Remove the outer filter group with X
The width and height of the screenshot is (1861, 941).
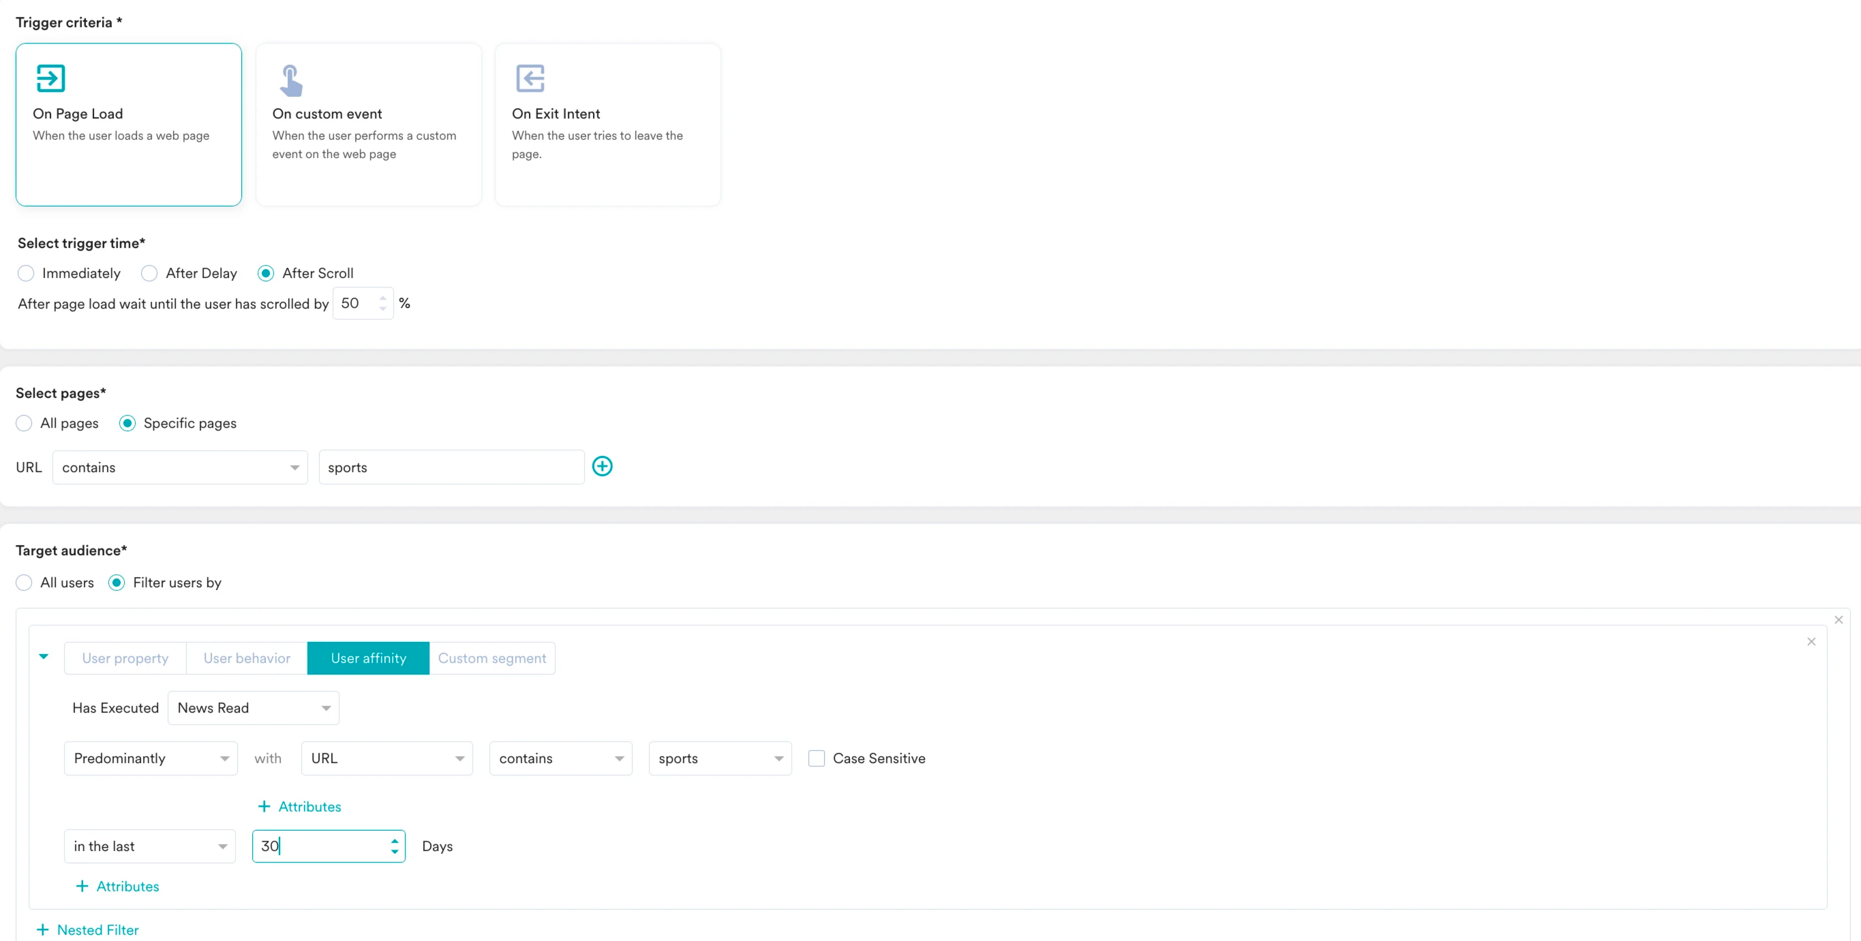click(x=1838, y=620)
